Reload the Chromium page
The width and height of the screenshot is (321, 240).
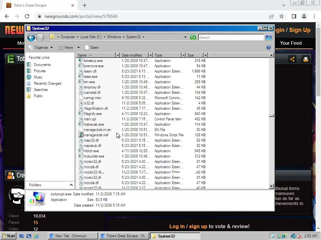[x=27, y=16]
